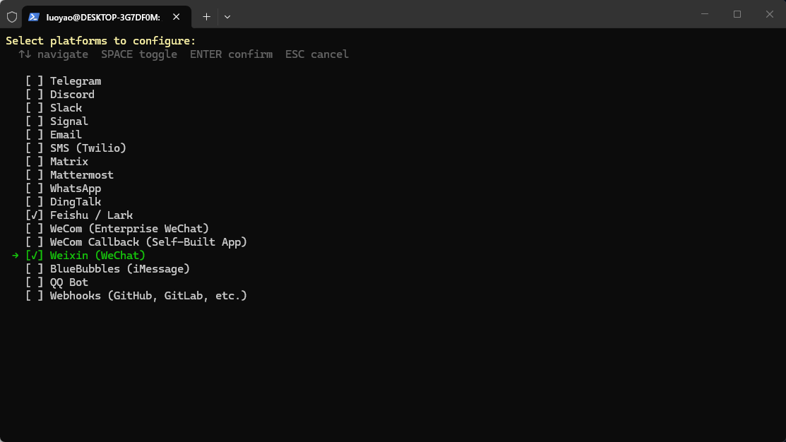Toggle the Discord checkbox
This screenshot has width=786, height=442.
35,95
